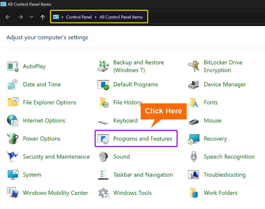The image size is (265, 209).
Task: Click the Speech Recognition microphone icon
Action: pos(194,157)
